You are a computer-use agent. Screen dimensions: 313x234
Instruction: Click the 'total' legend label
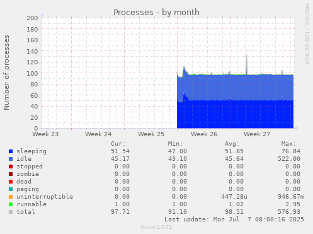tap(26, 212)
